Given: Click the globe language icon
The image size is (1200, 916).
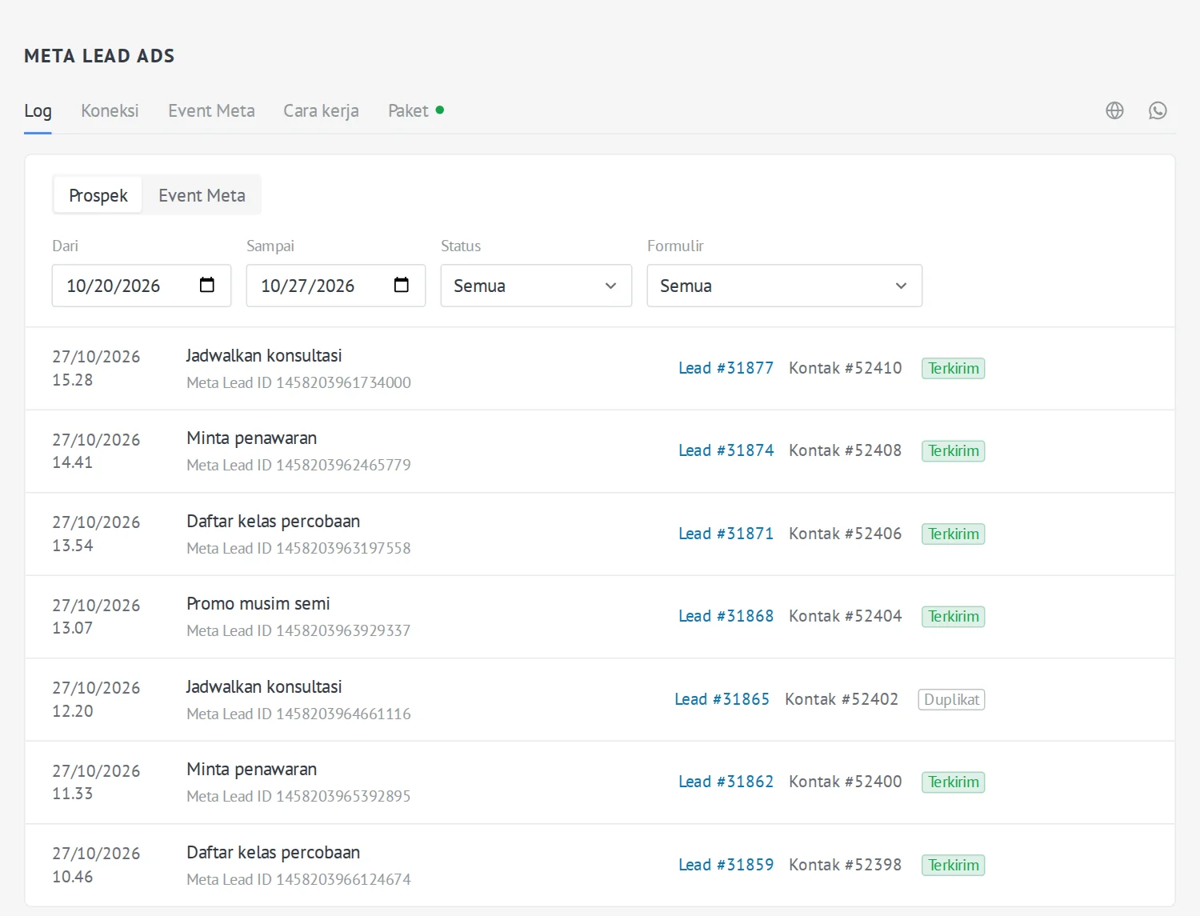Looking at the screenshot, I should (x=1114, y=110).
